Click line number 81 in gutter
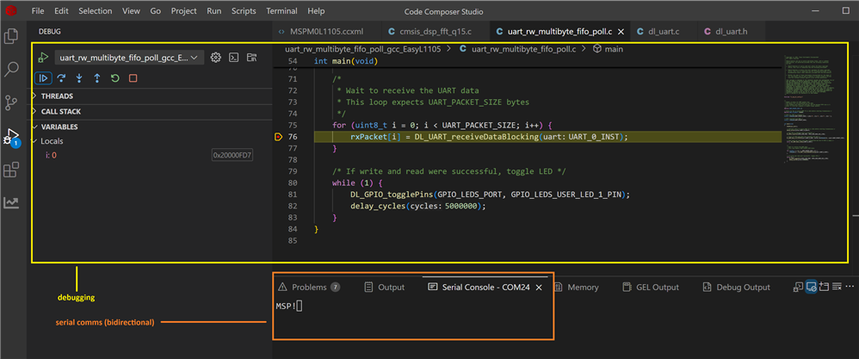The image size is (859, 359). tap(293, 195)
